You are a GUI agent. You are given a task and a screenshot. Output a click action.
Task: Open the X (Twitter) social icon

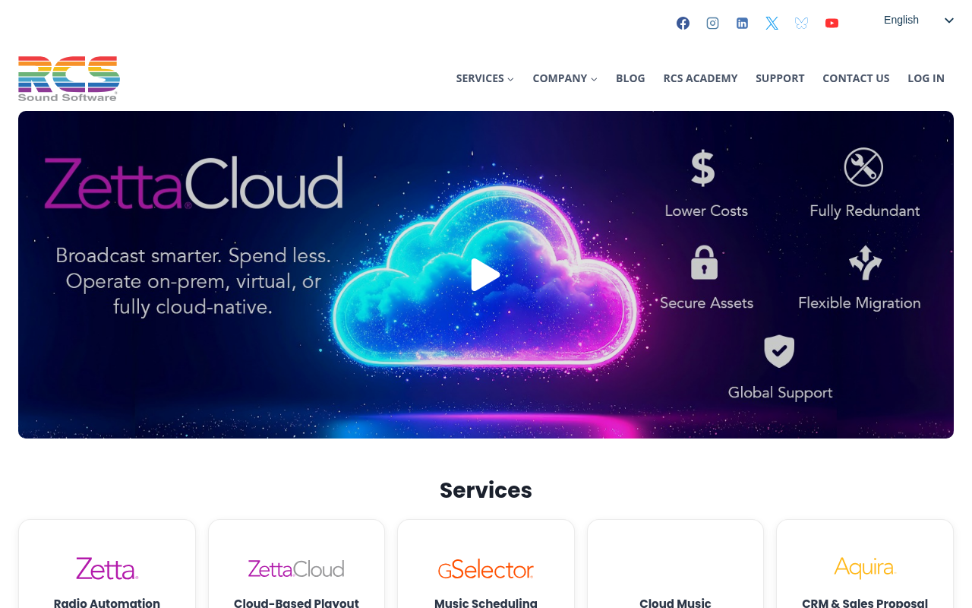(x=772, y=23)
